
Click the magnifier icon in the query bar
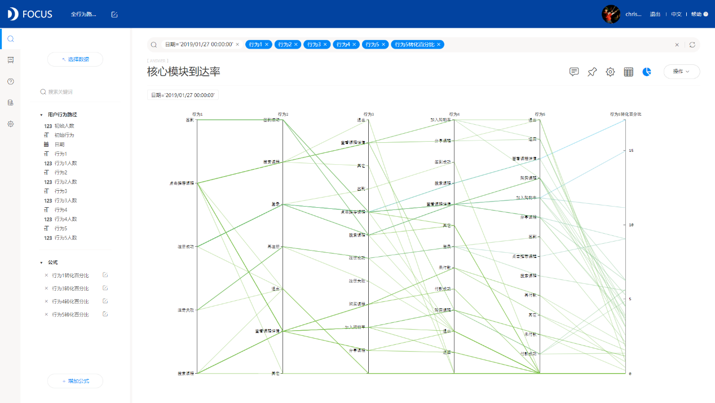[x=153, y=45]
